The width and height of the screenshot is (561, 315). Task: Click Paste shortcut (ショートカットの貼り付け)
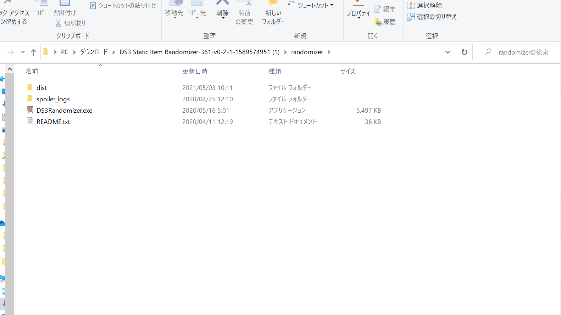pos(123,5)
